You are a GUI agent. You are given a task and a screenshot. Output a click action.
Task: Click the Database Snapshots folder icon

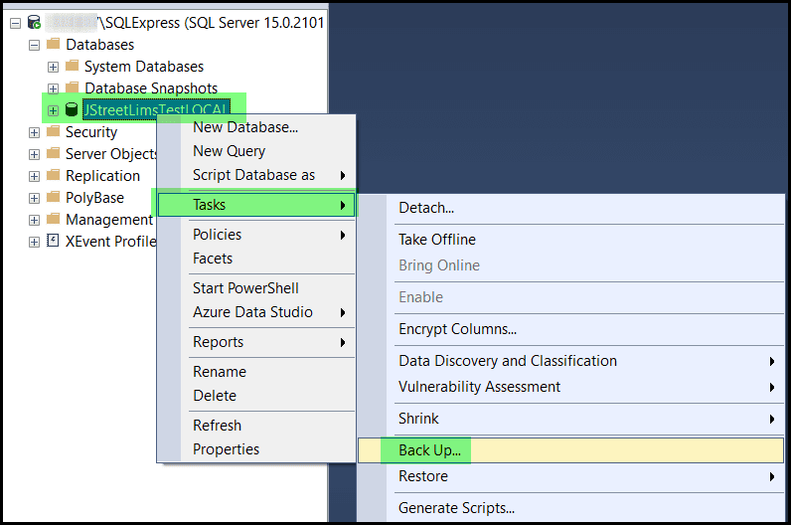[73, 87]
